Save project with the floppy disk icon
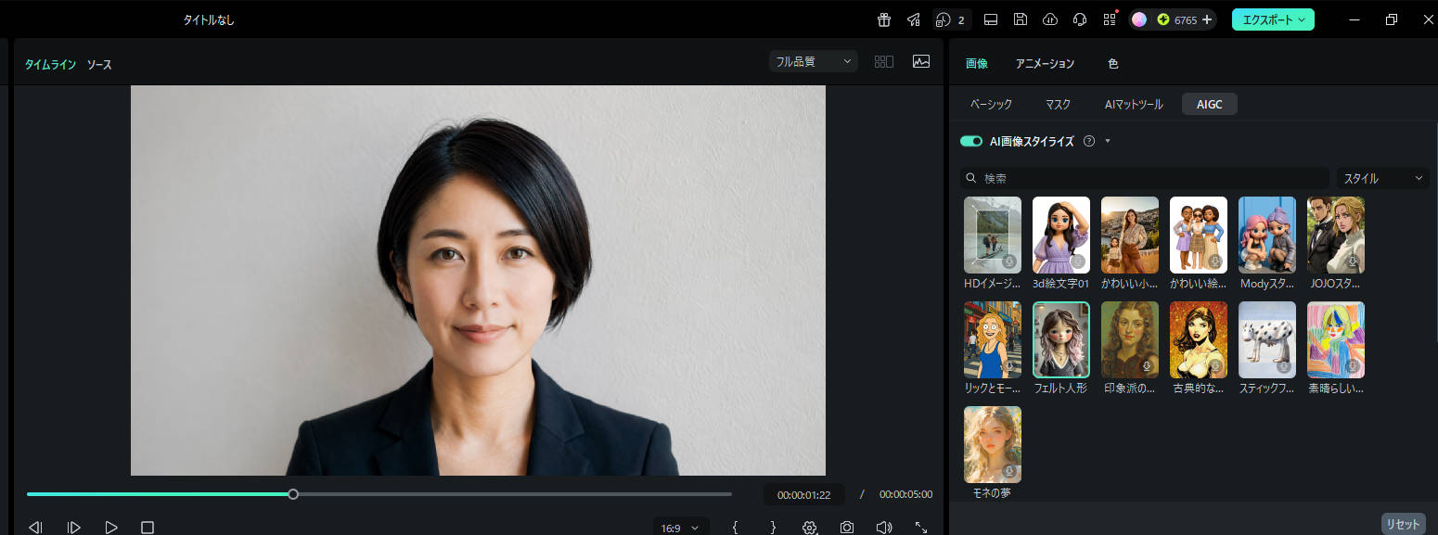Screen dimensions: 1438x535 [1021, 19]
